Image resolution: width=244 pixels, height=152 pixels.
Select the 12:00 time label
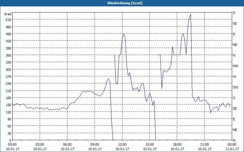click(122, 145)
